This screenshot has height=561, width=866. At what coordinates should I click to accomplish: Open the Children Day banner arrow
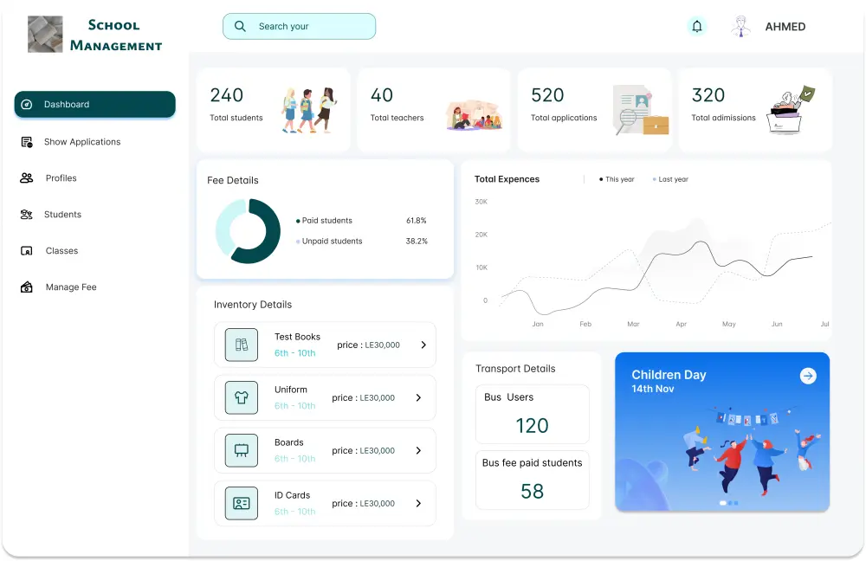point(808,376)
